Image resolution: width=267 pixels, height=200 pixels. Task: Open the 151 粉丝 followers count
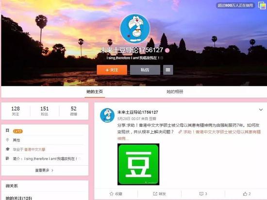45,111
